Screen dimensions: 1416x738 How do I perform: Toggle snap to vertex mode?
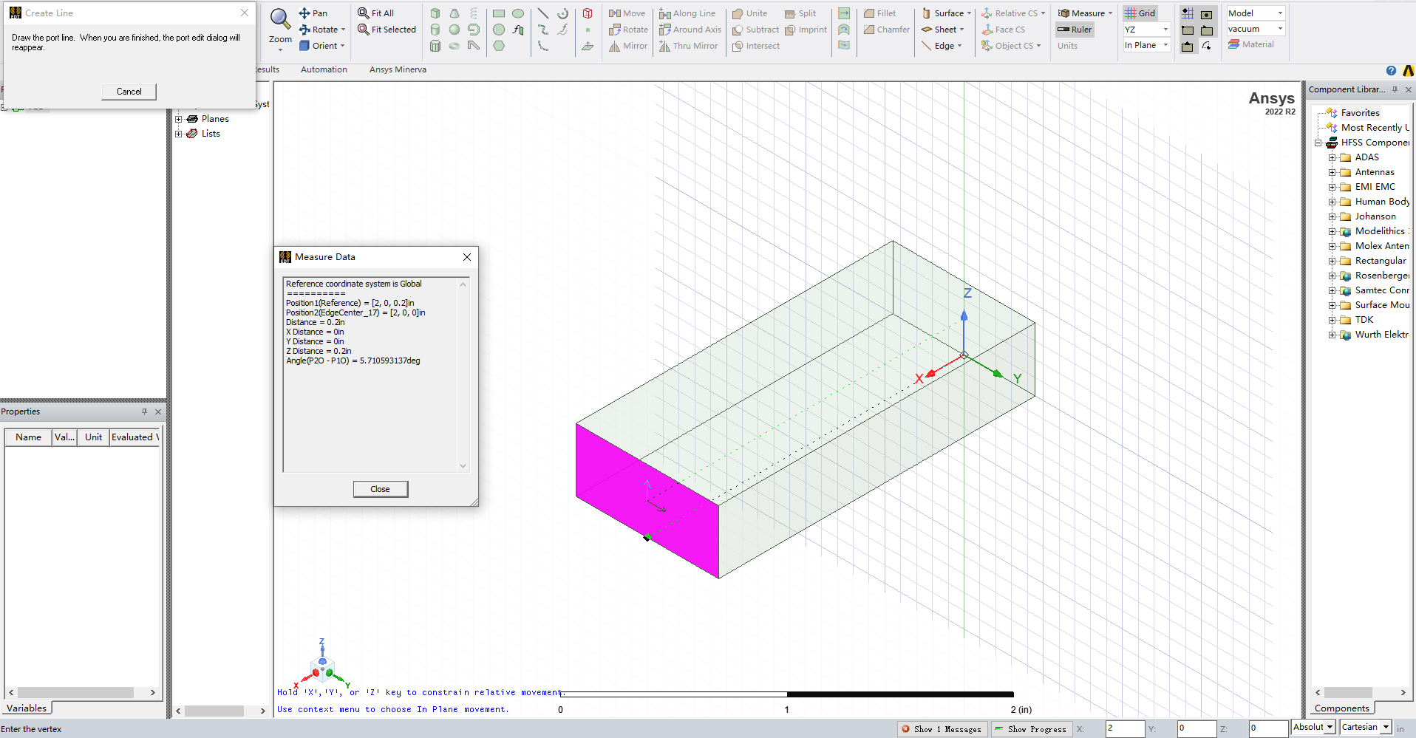1188,30
